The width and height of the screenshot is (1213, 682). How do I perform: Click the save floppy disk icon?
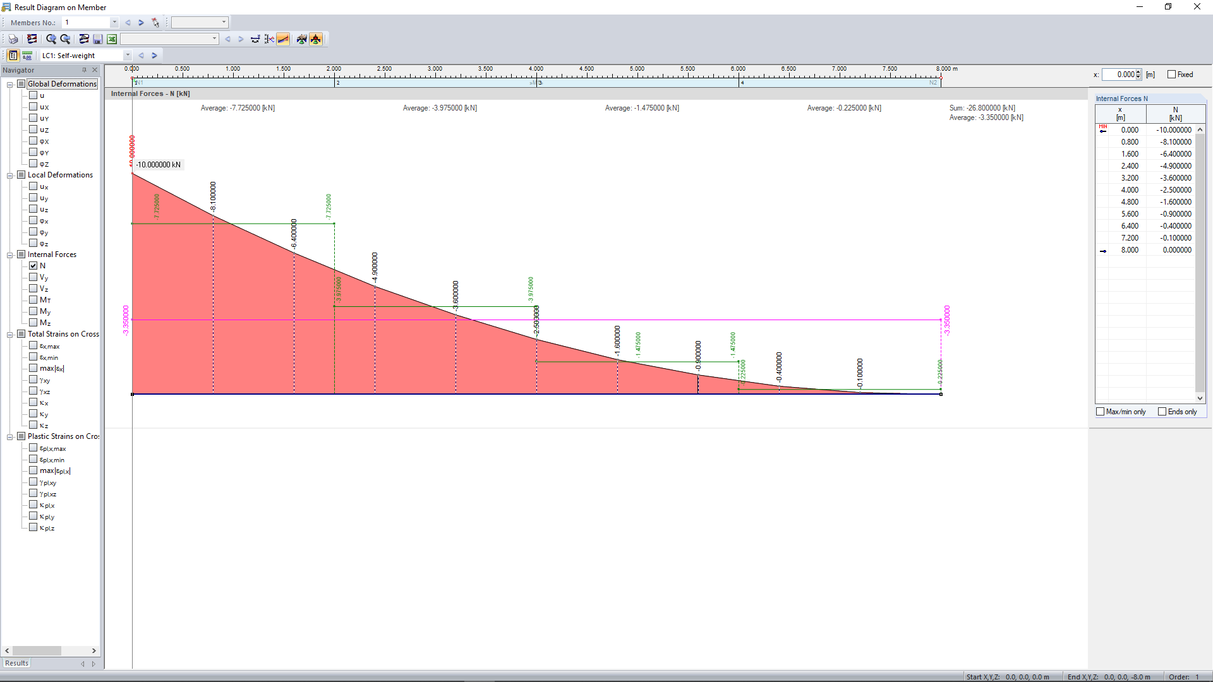click(98, 39)
